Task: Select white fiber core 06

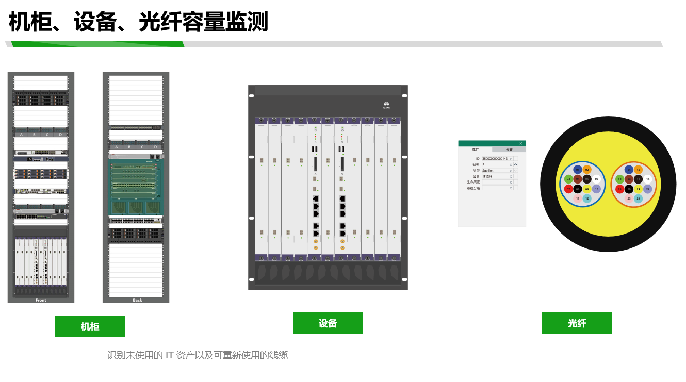Action: click(x=596, y=179)
